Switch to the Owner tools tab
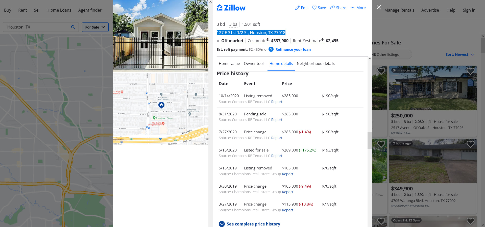The height and width of the screenshot is (227, 485). (x=255, y=64)
